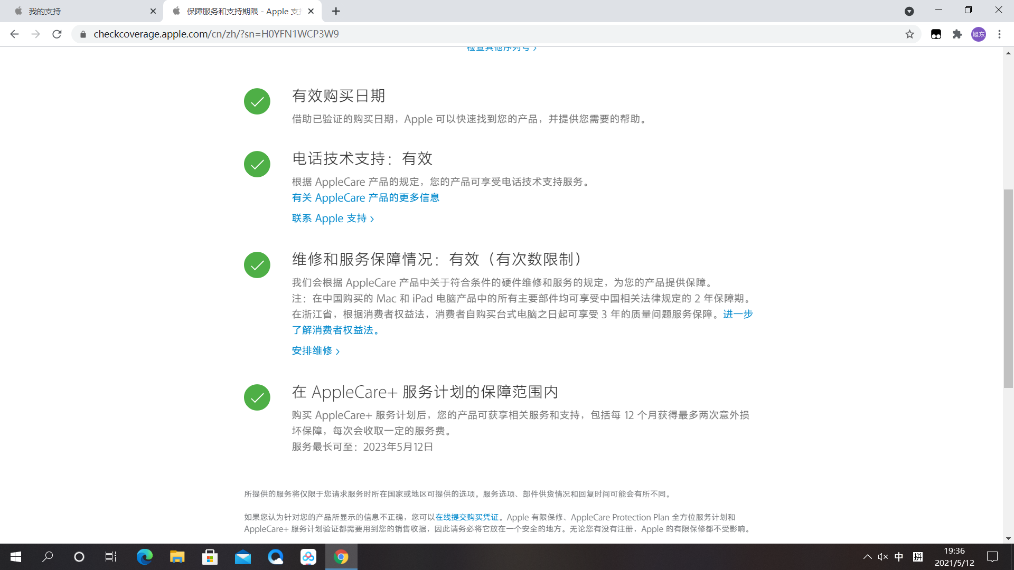Screen dimensions: 1014x570
Task: Toggle the Chinese input mode indicator
Action: tap(899, 557)
